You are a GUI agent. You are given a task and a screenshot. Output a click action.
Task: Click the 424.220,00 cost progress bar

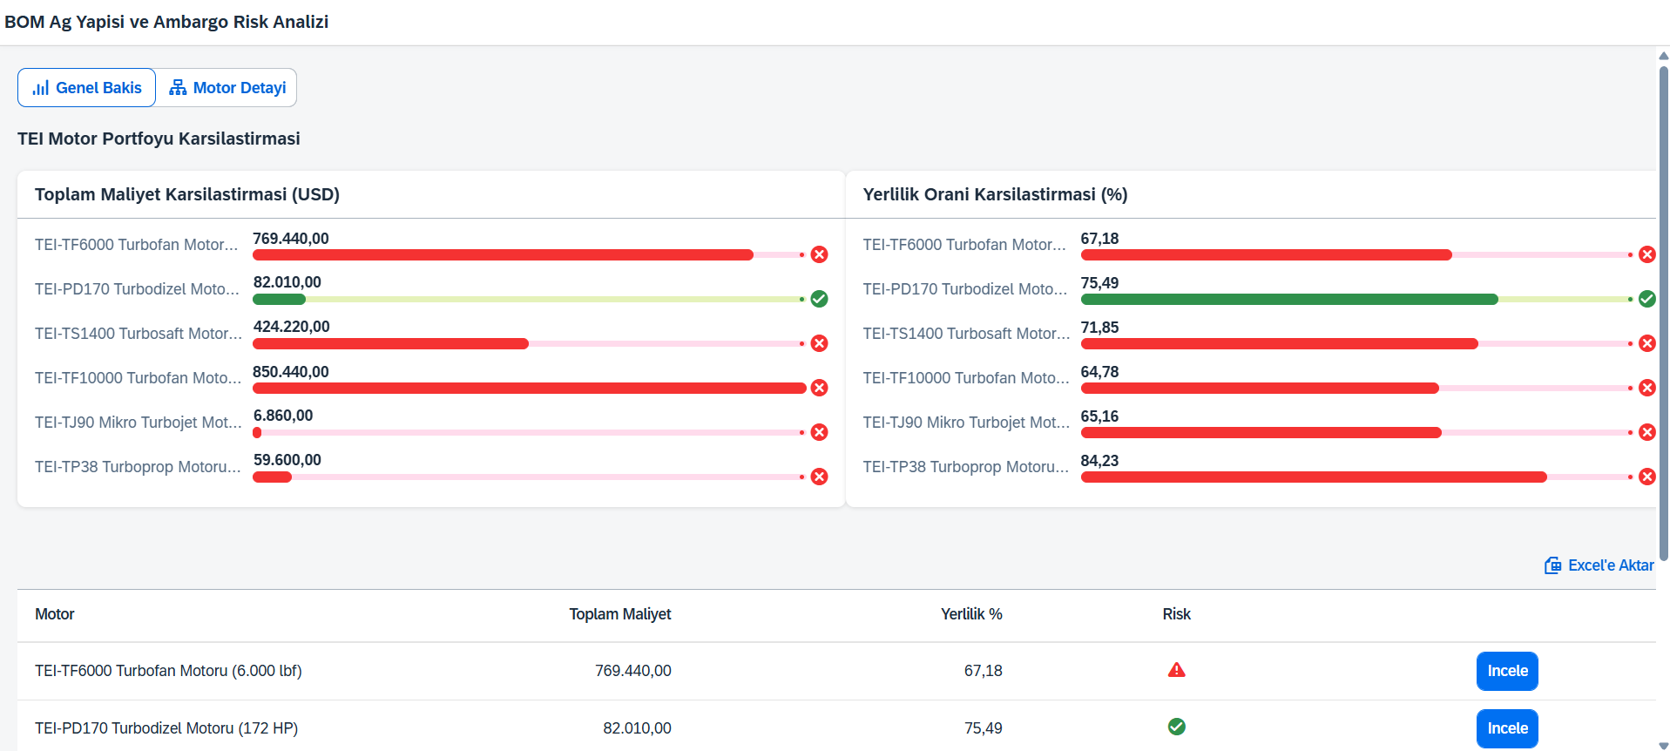[x=529, y=343]
